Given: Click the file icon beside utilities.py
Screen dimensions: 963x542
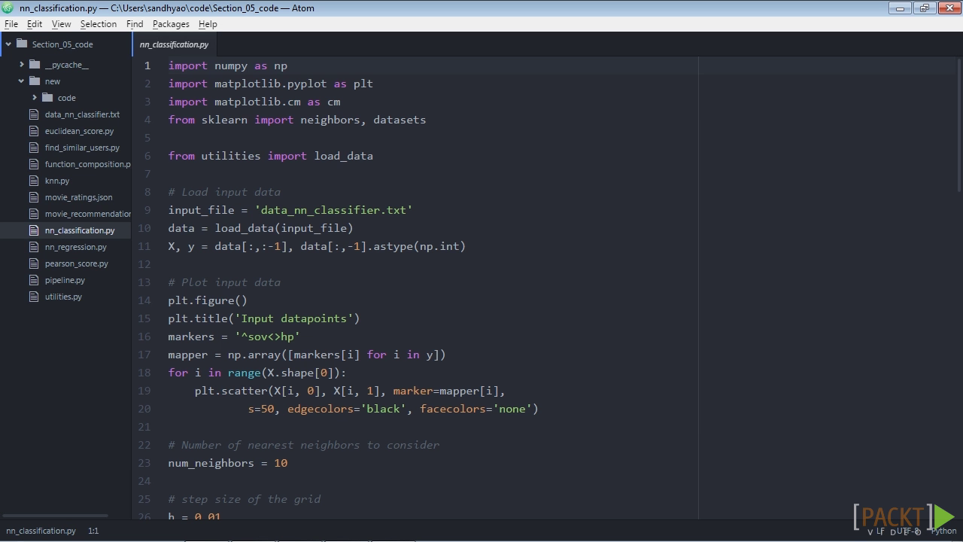Looking at the screenshot, I should click(x=33, y=297).
